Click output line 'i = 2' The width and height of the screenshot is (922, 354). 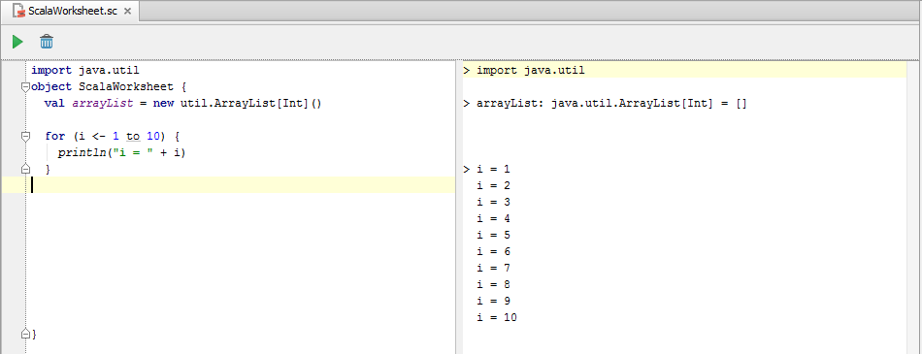point(493,186)
